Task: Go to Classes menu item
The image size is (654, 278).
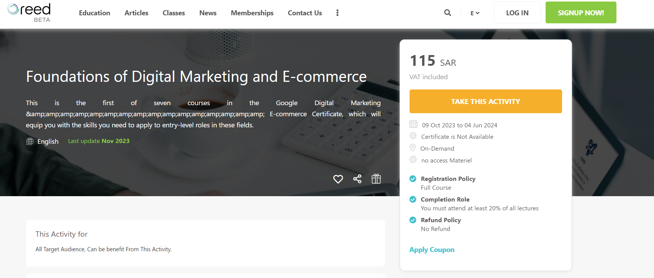Action: 174,13
